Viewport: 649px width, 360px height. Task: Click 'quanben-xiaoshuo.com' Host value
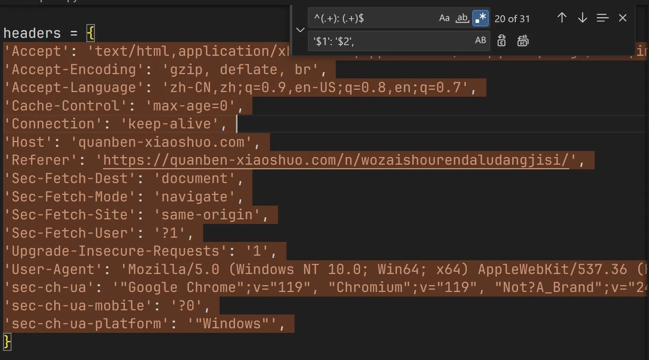point(161,142)
